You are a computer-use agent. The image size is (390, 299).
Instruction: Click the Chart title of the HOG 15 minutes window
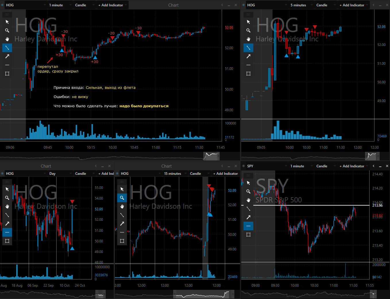pyautogui.click(x=167, y=166)
